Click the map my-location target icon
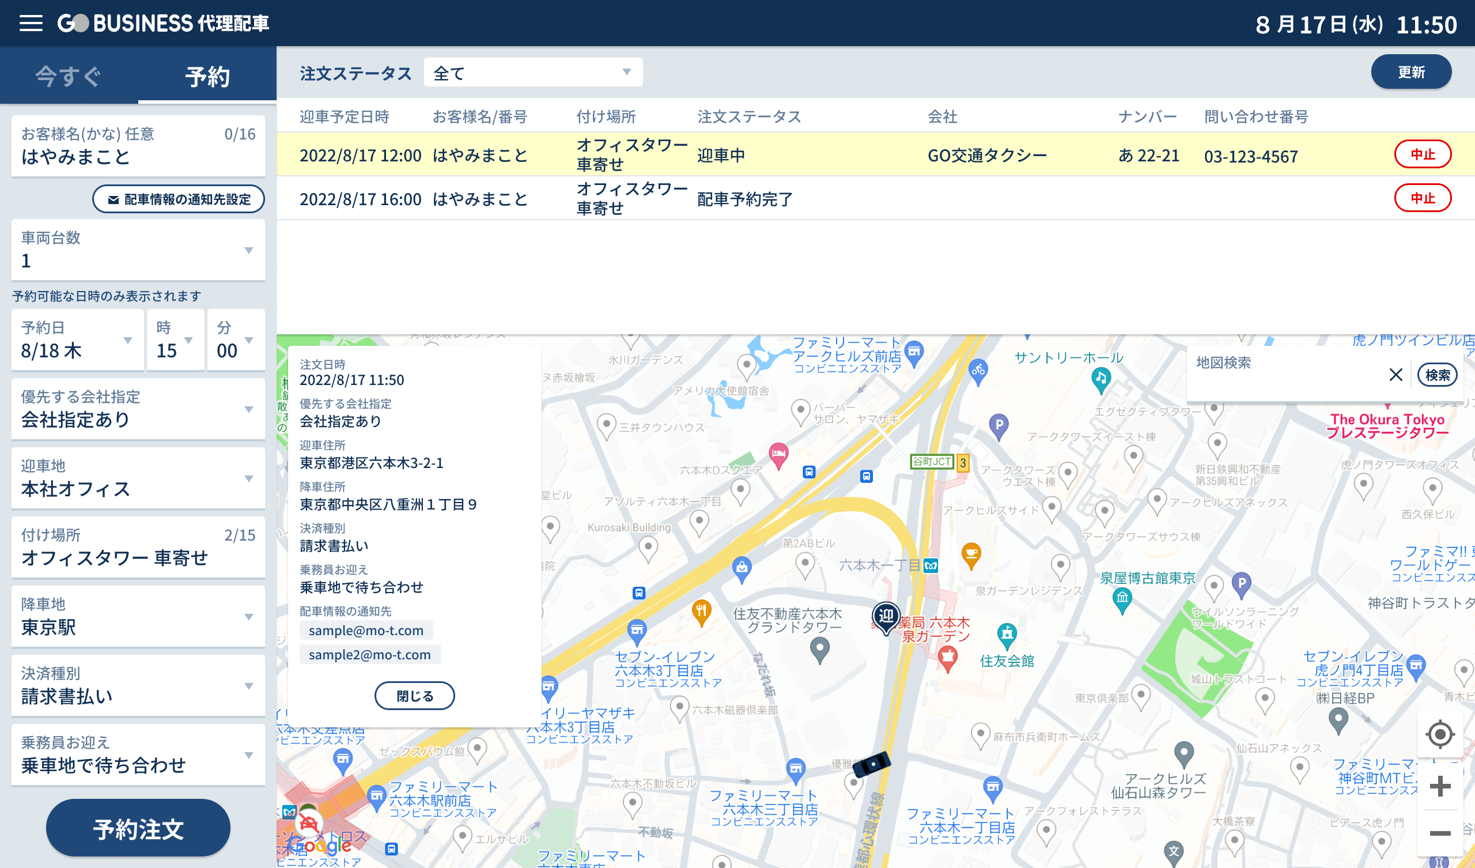Image resolution: width=1475 pixels, height=868 pixels. click(1439, 734)
